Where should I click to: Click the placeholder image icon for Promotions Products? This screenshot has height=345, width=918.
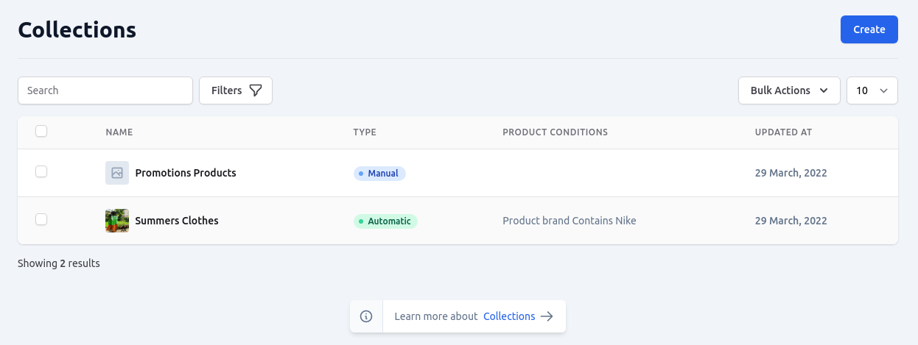(x=117, y=173)
